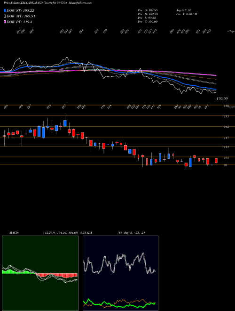235x311 pixels.
Task: Click the '170.00' price label
Action: point(222,98)
